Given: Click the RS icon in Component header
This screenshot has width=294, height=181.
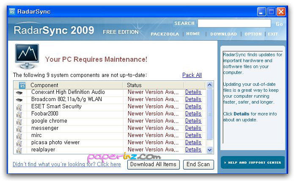Looking at the screenshot, I should (22, 85).
